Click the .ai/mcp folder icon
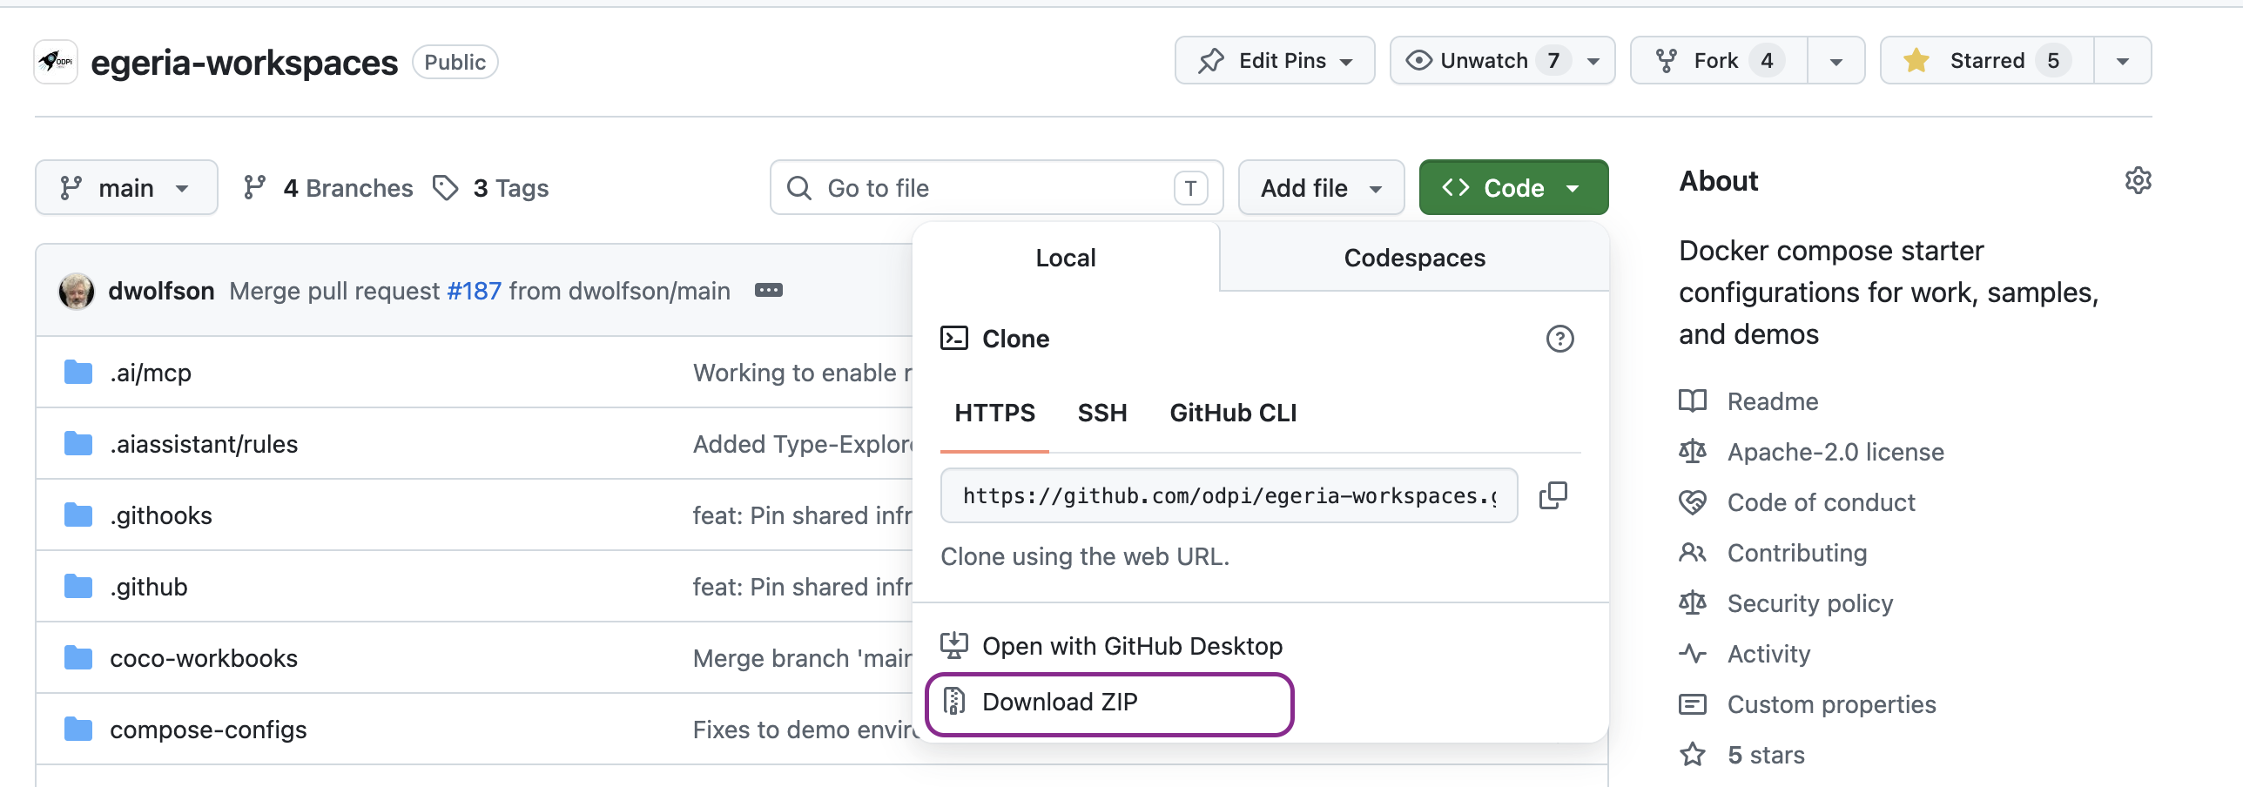 click(78, 373)
